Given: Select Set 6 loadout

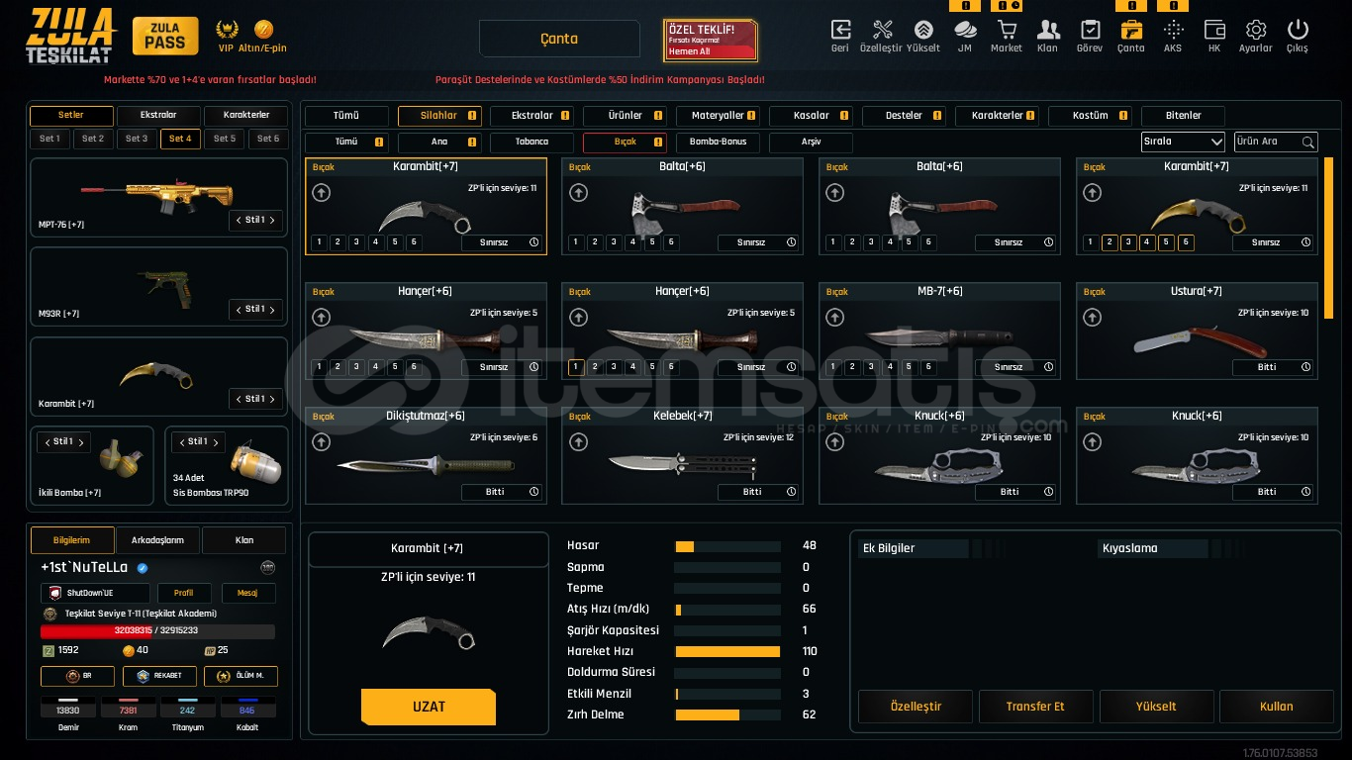Looking at the screenshot, I should [x=268, y=139].
